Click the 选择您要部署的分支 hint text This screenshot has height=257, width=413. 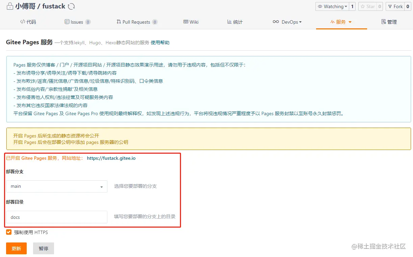coord(135,186)
